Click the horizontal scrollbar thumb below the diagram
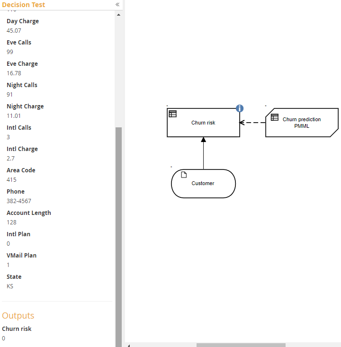 click(241, 345)
